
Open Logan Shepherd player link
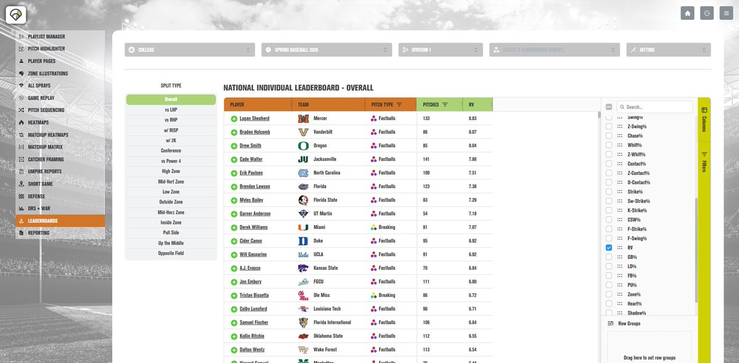pos(254,118)
